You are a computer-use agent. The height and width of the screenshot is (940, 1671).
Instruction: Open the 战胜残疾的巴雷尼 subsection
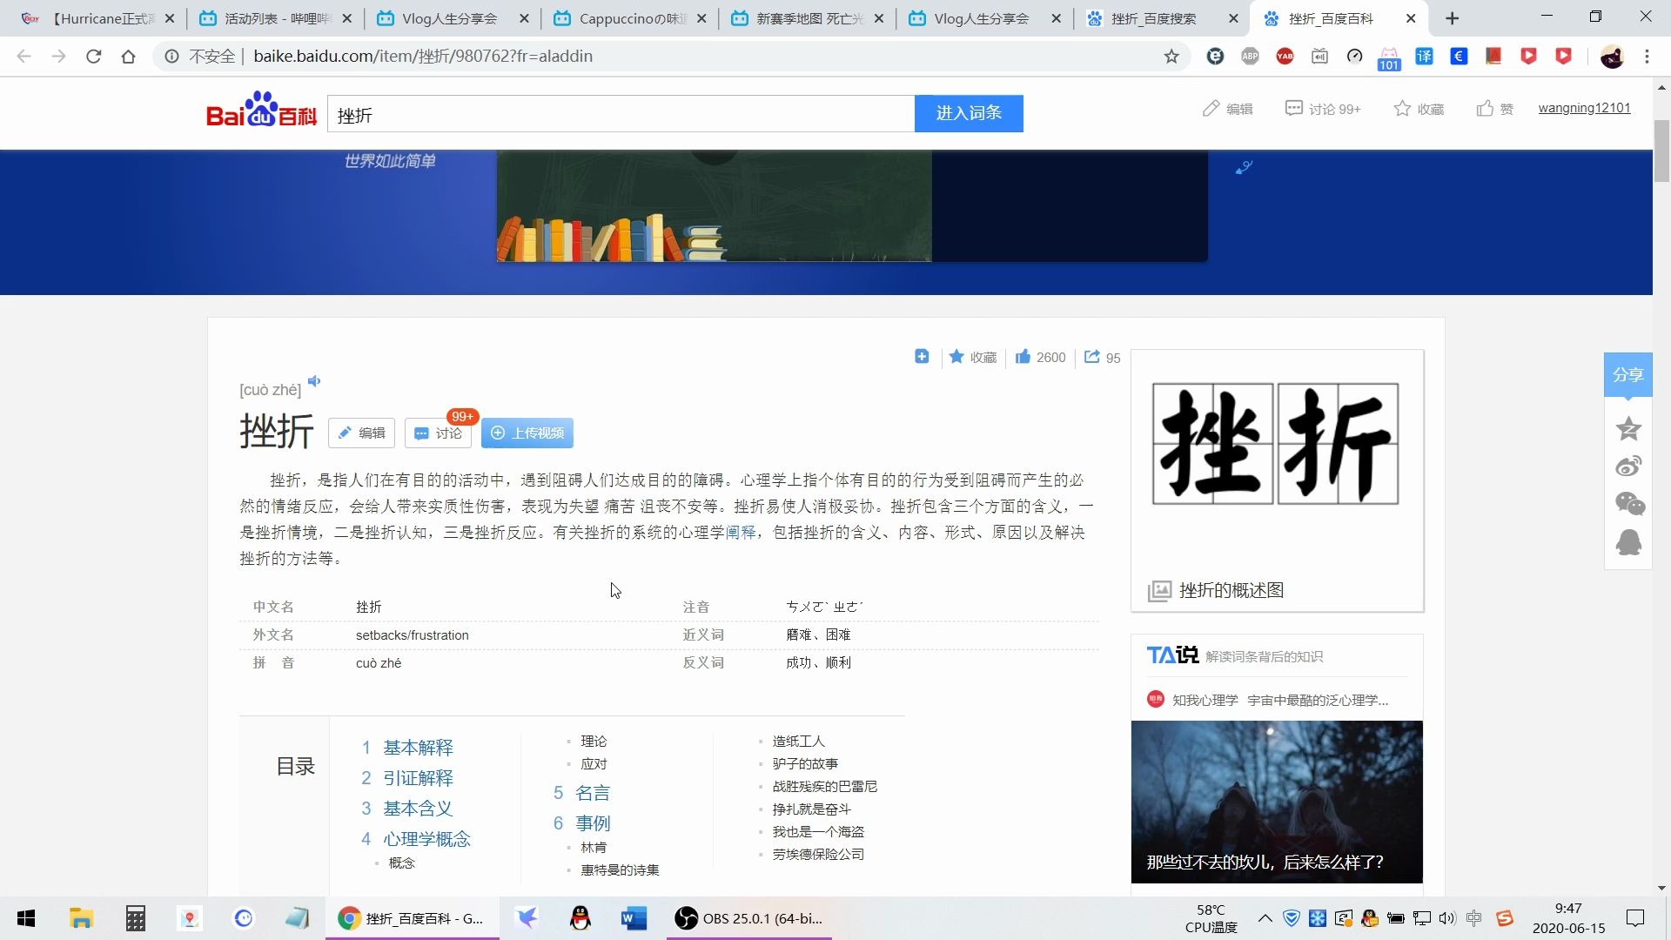point(825,786)
